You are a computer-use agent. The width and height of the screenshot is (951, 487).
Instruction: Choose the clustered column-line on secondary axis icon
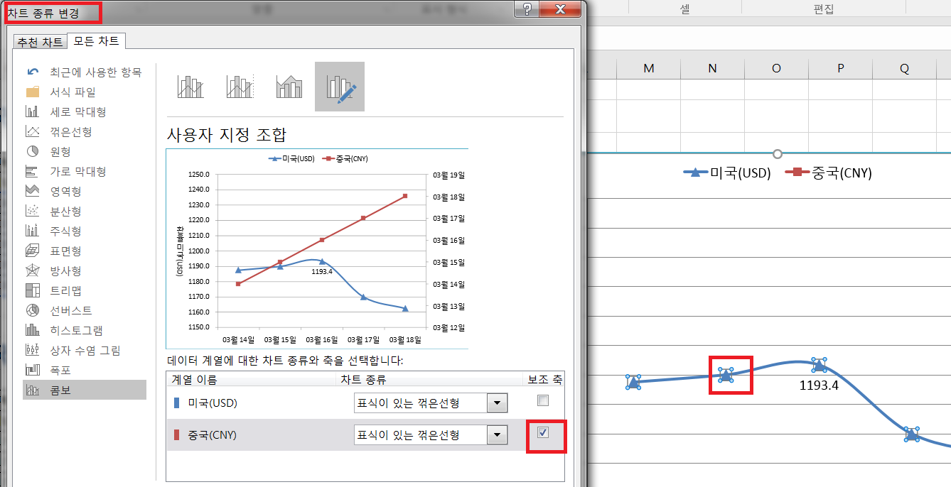pyautogui.click(x=240, y=87)
